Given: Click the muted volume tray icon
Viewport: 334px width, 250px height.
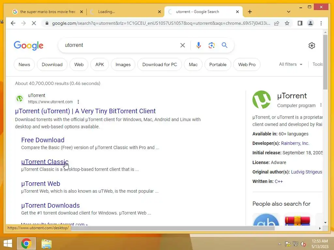Looking at the screenshot, I should [x=303, y=244].
